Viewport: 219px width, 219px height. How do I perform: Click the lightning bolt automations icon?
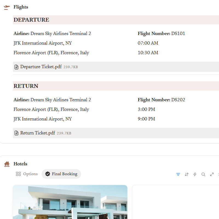click(195, 174)
